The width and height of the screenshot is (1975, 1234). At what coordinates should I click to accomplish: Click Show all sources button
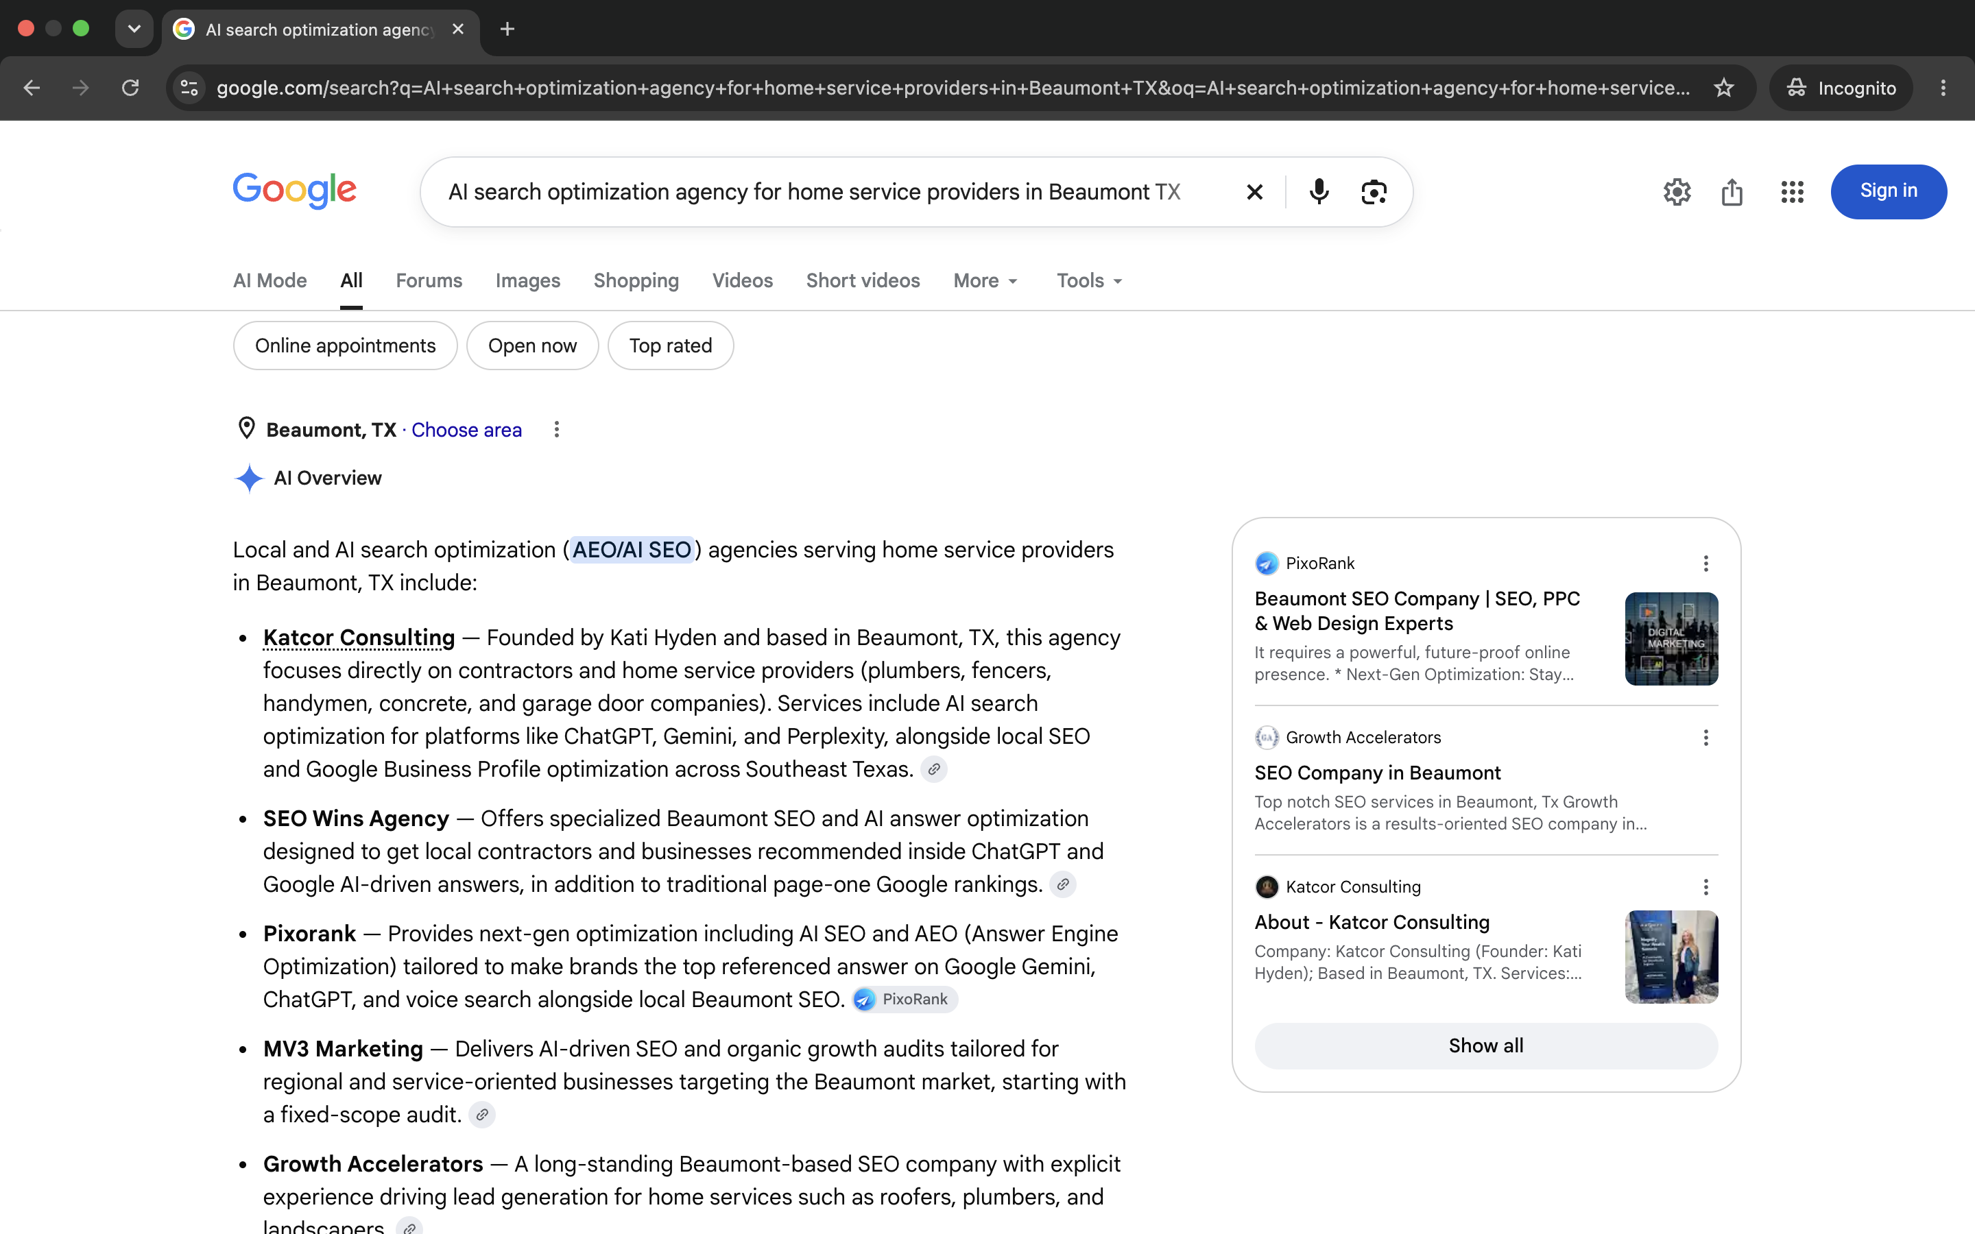1486,1045
